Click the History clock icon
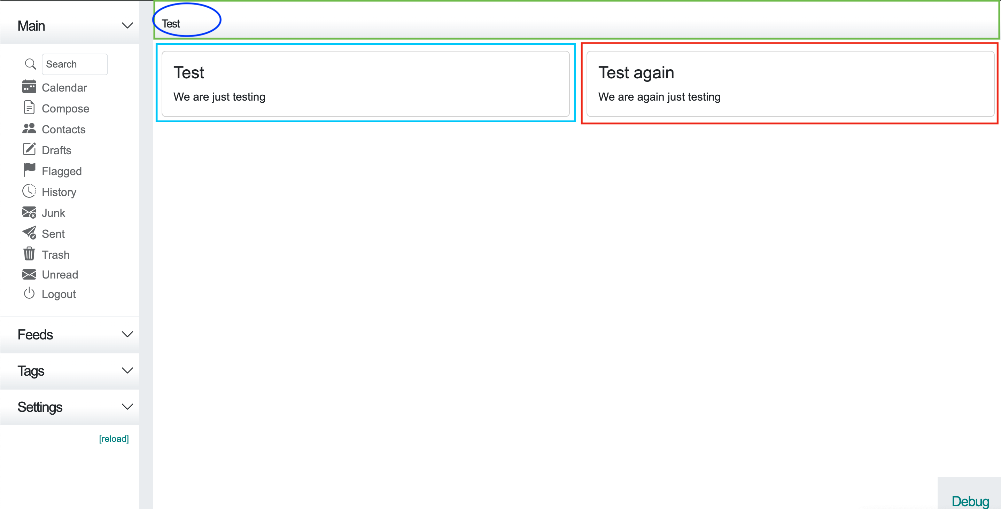The width and height of the screenshot is (1001, 509). 29,191
